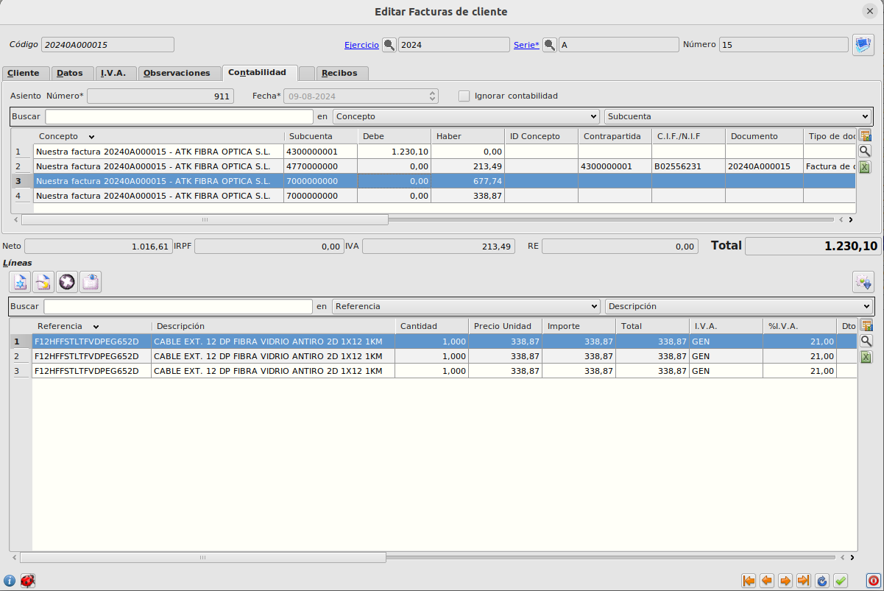This screenshot has height=591, width=884.
Task: Open Descripción dropdown in lines search
Action: pos(739,306)
